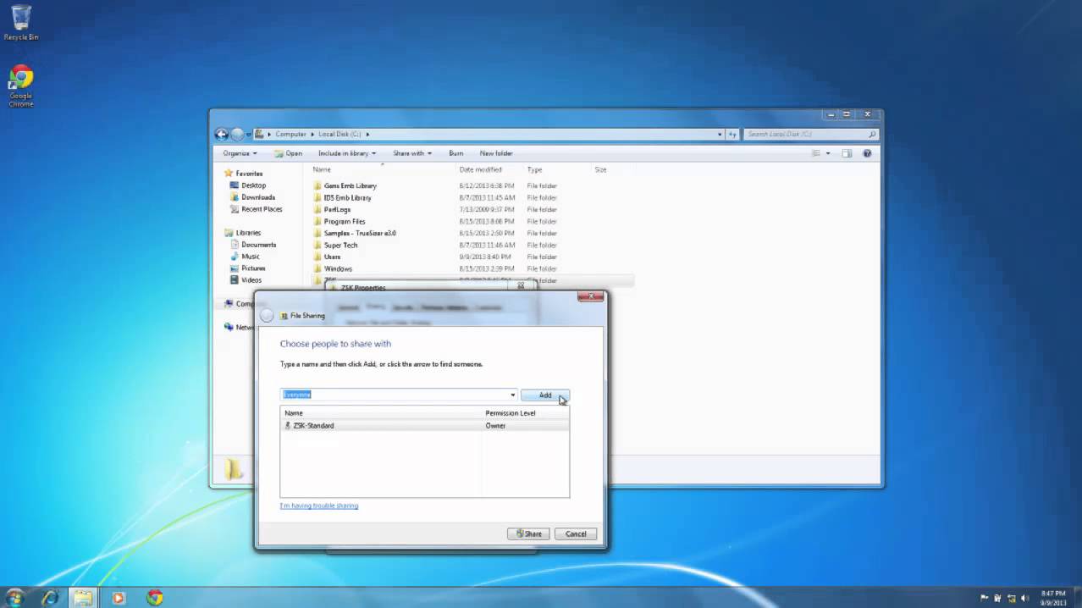Click I'm having trouble sharing link
The height and width of the screenshot is (608, 1082).
[x=319, y=506]
